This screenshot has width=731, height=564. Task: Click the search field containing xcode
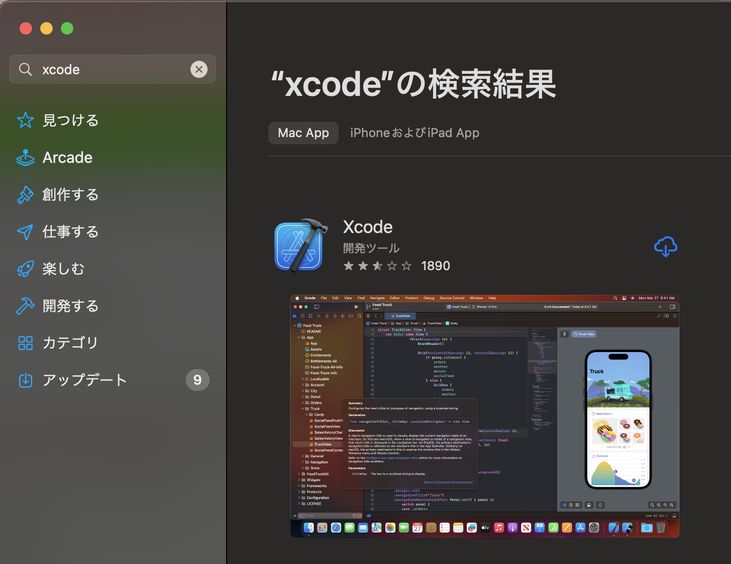pyautogui.click(x=113, y=69)
